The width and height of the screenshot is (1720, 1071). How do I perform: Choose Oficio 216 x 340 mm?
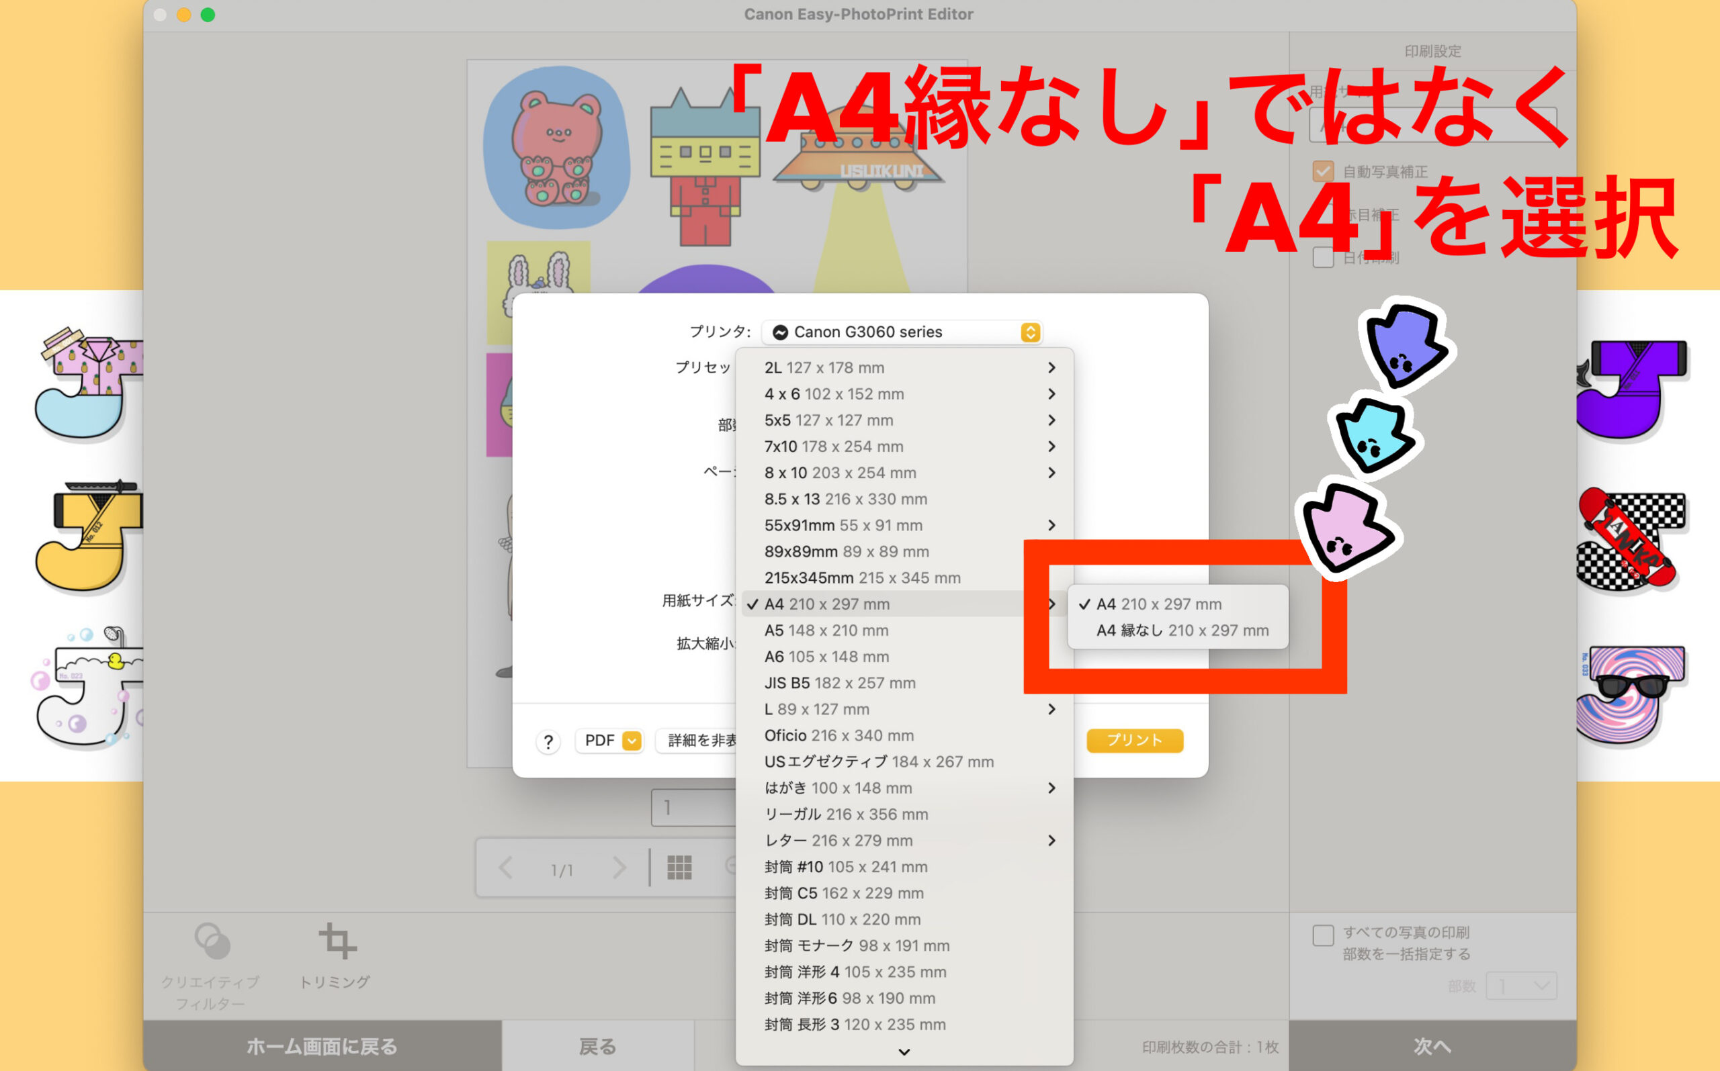click(x=904, y=735)
